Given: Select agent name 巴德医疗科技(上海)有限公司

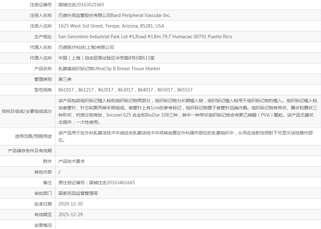Looking at the screenshot, I should click(x=86, y=47).
